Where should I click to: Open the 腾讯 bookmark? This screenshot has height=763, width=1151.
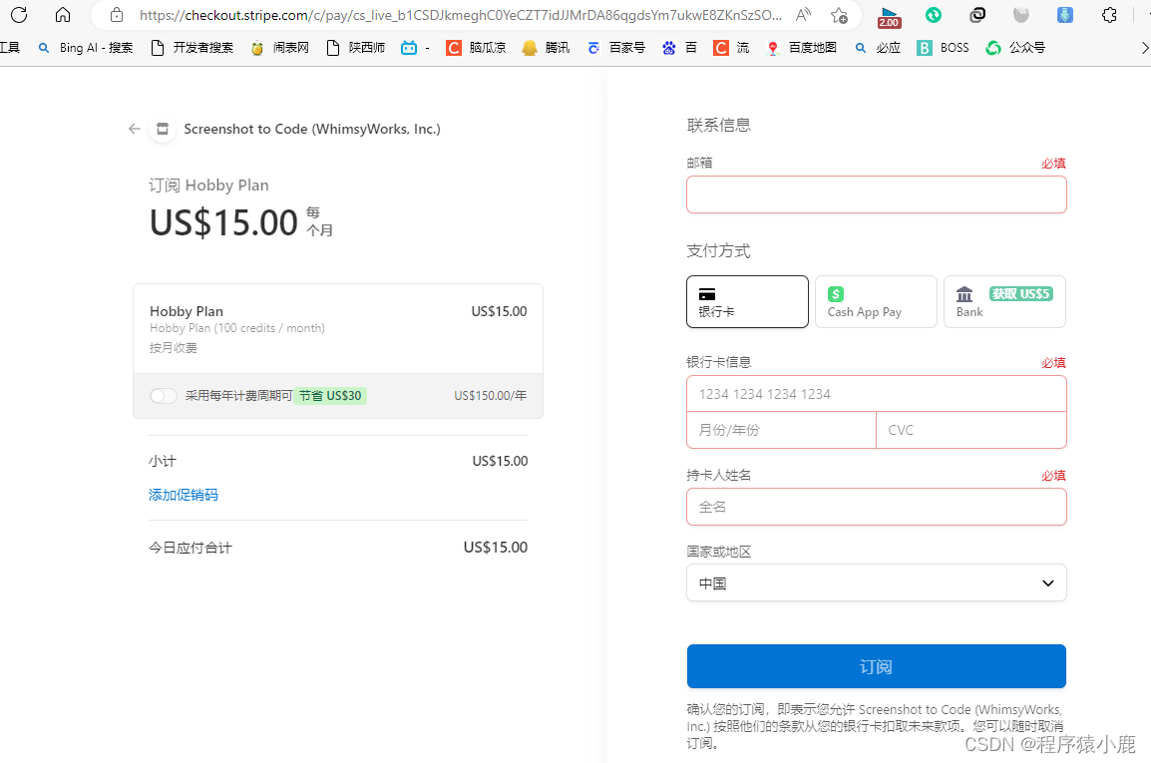[x=547, y=48]
